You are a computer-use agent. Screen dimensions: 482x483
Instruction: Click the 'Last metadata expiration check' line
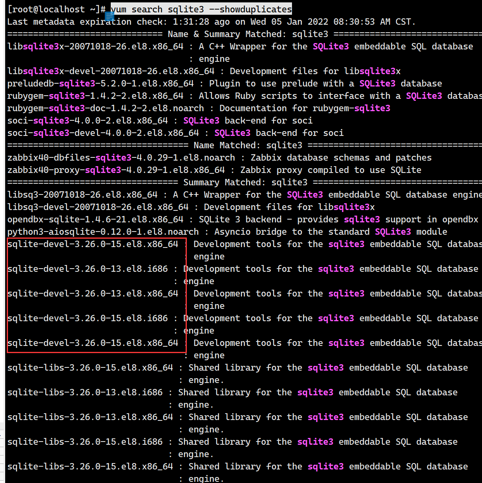211,22
